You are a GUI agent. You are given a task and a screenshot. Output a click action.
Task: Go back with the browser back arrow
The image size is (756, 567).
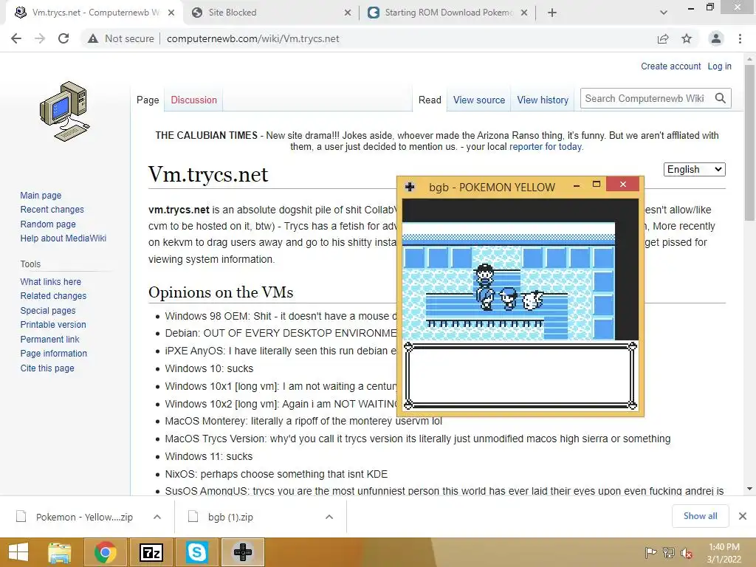click(x=16, y=38)
